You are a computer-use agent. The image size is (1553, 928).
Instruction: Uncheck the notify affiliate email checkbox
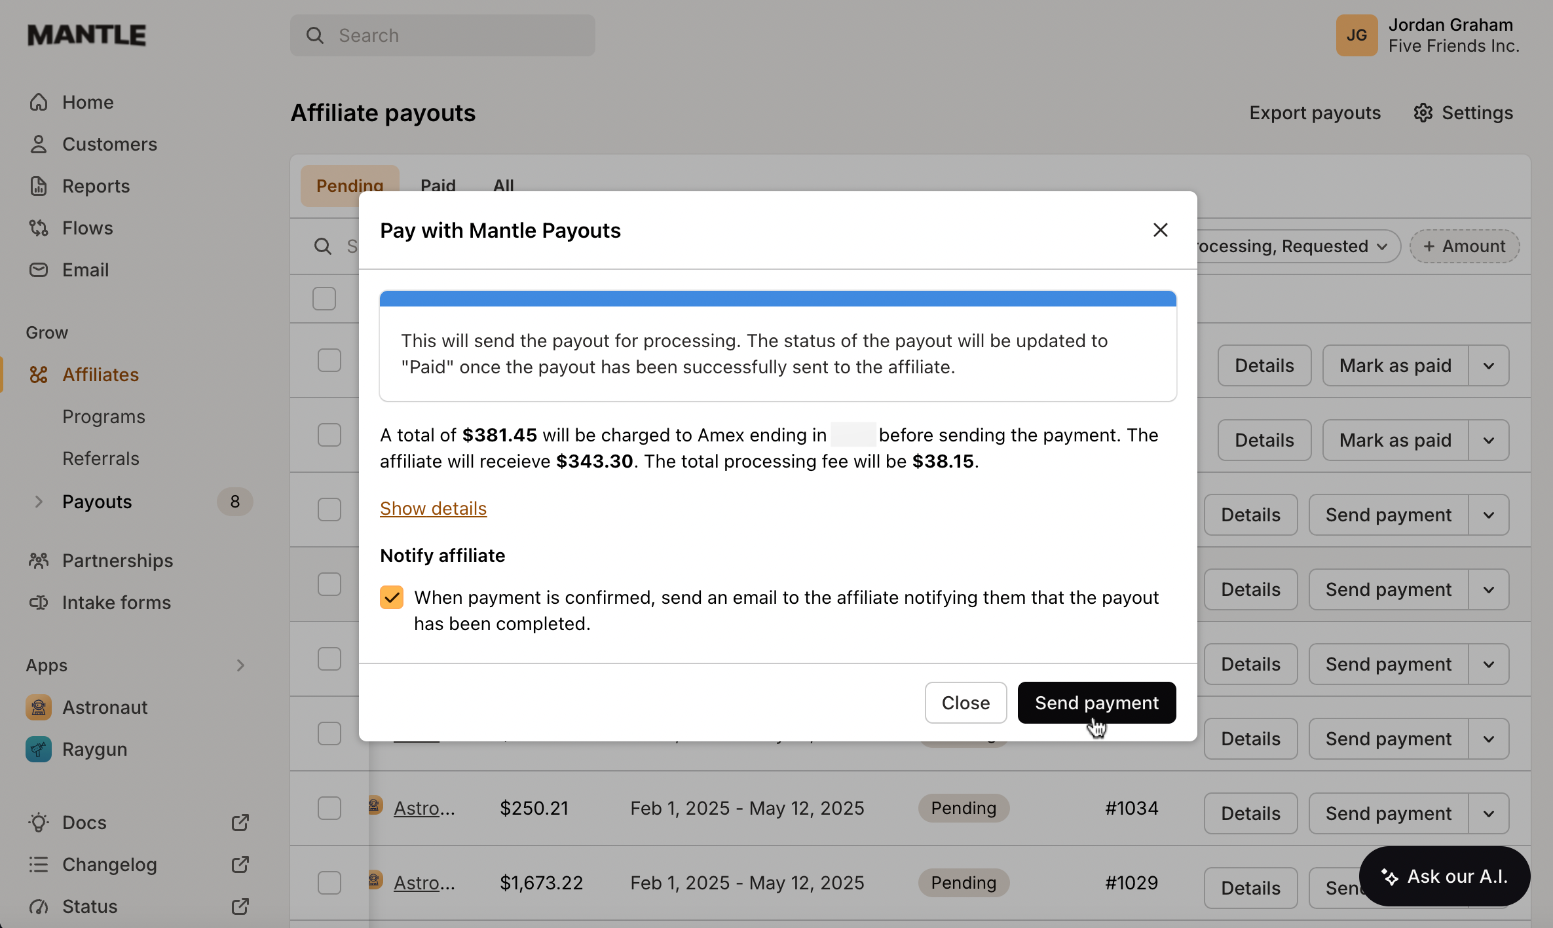[x=392, y=597]
